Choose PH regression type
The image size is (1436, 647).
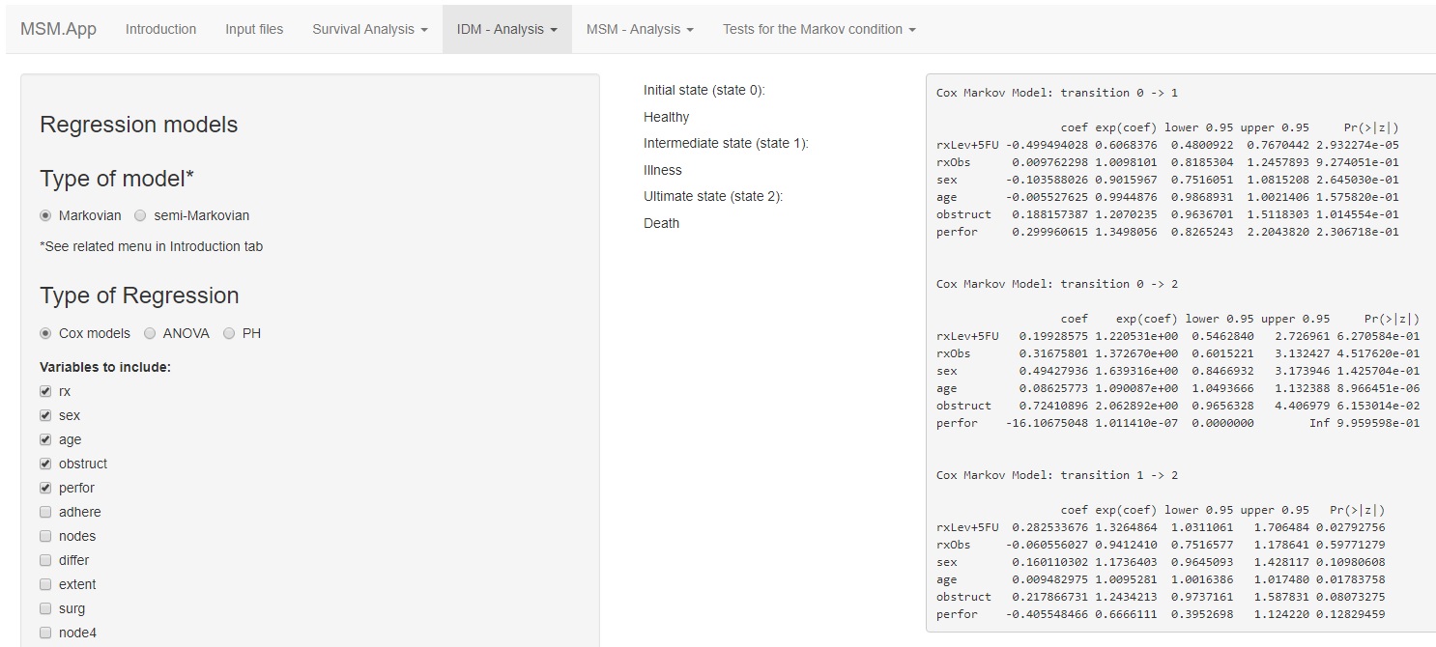(229, 333)
